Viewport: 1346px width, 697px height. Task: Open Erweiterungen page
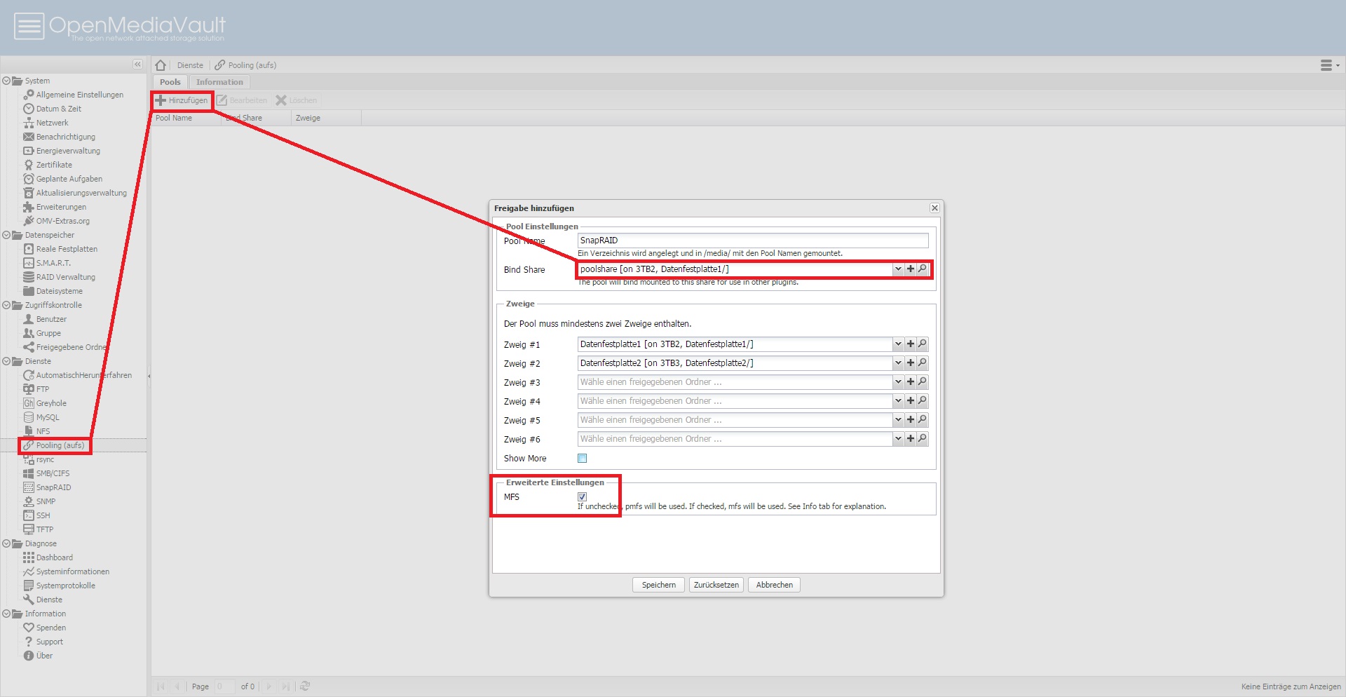[61, 207]
